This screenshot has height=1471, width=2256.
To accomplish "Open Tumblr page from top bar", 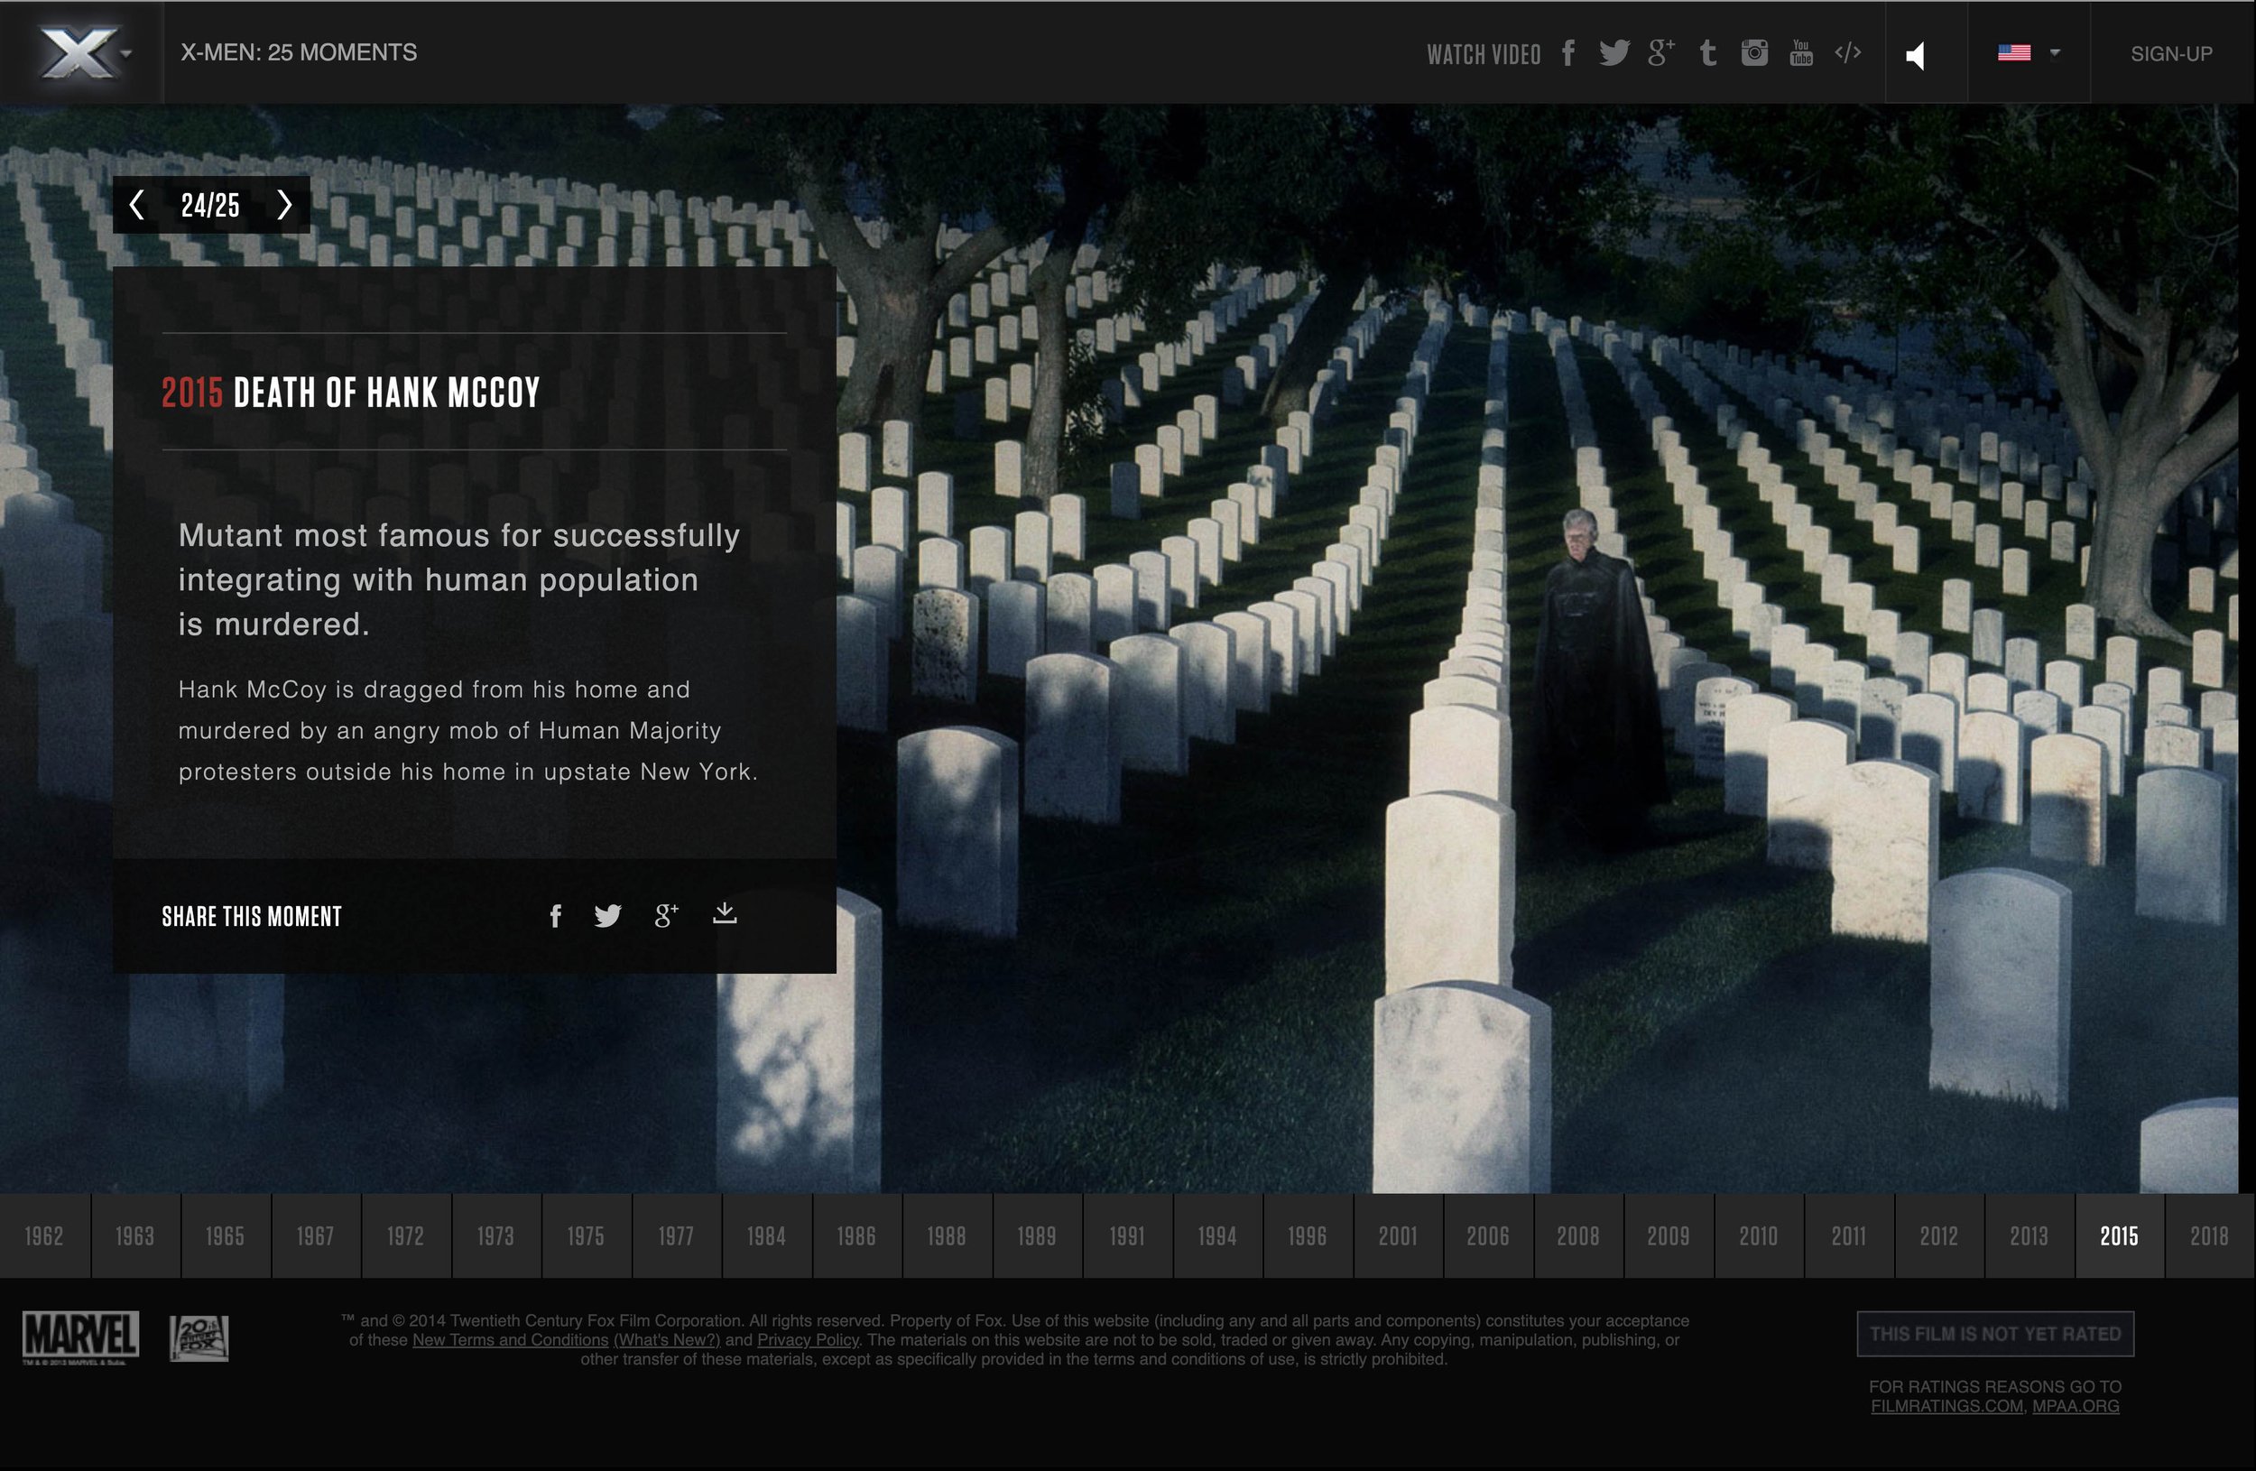I will (1708, 53).
